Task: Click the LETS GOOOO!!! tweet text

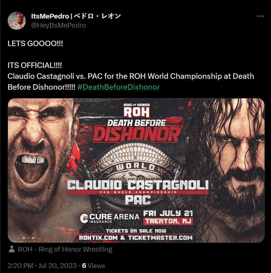Action: (x=35, y=44)
